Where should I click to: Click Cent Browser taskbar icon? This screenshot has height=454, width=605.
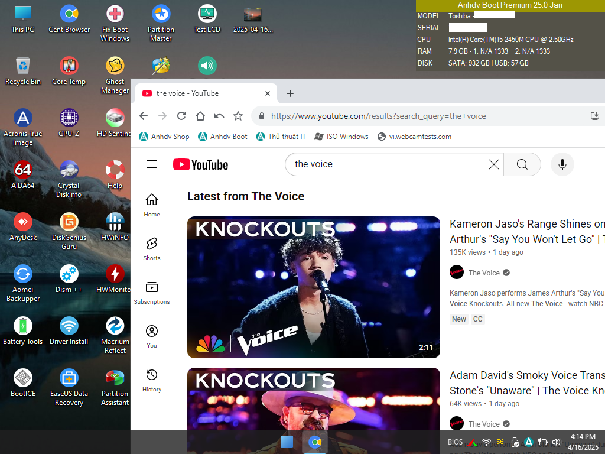point(315,442)
